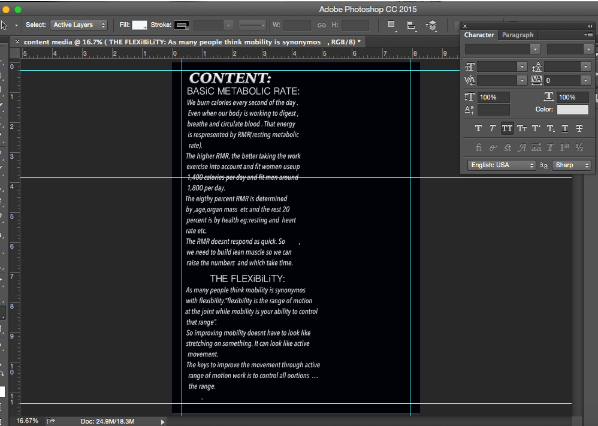Viewport: 598px width, 426px height.
Task: Click the 16.67% zoom level field
Action: tap(27, 421)
